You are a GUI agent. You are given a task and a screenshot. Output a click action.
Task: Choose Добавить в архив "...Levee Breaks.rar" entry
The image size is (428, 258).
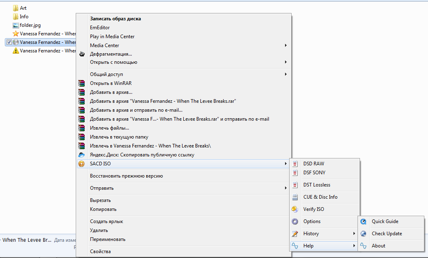(x=163, y=101)
